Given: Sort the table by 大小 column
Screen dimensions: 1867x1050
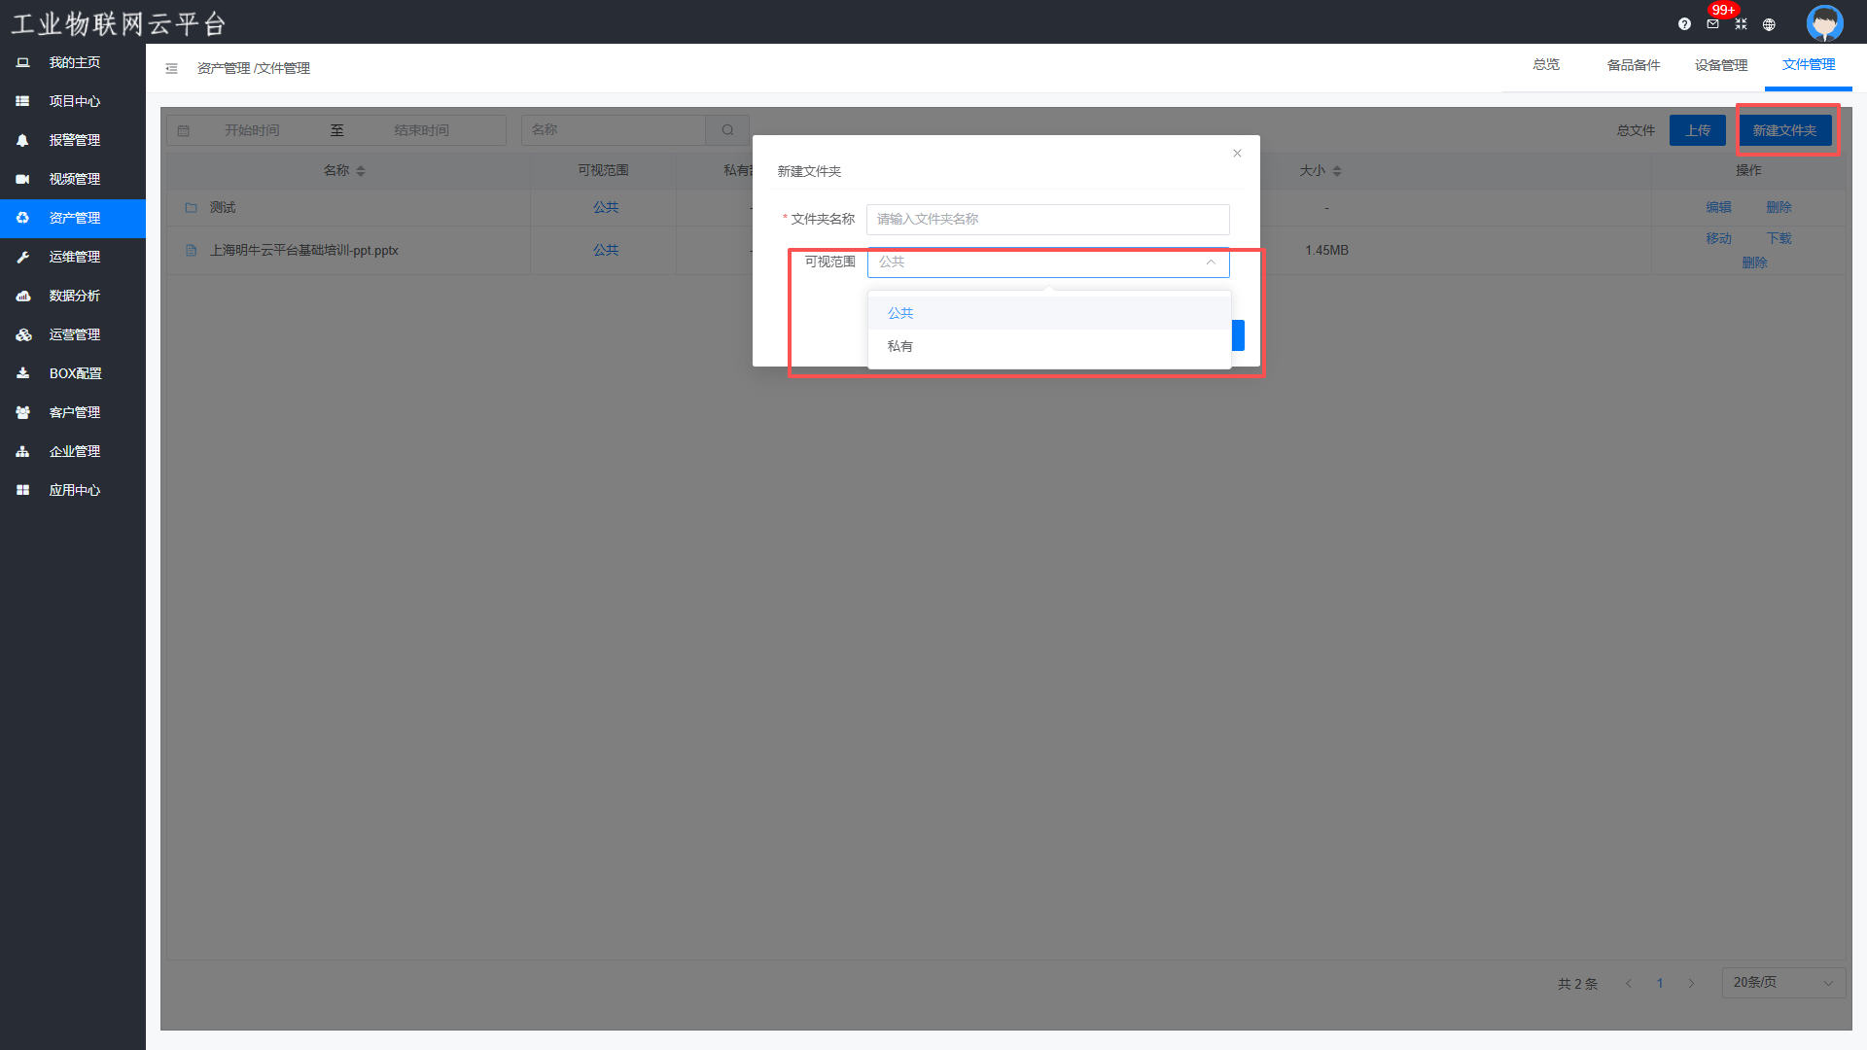Looking at the screenshot, I should 1337,171.
